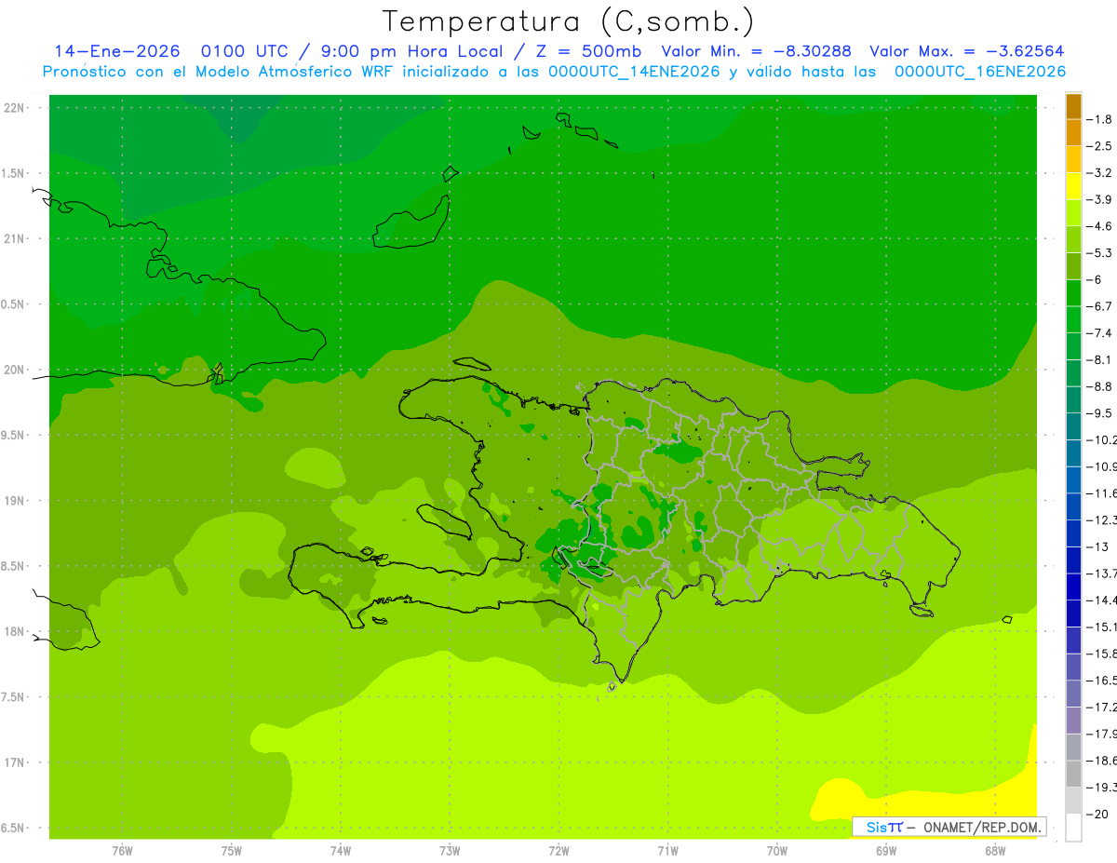Click the '21N' latitude label
The height and width of the screenshot is (863, 1117).
pos(14,238)
